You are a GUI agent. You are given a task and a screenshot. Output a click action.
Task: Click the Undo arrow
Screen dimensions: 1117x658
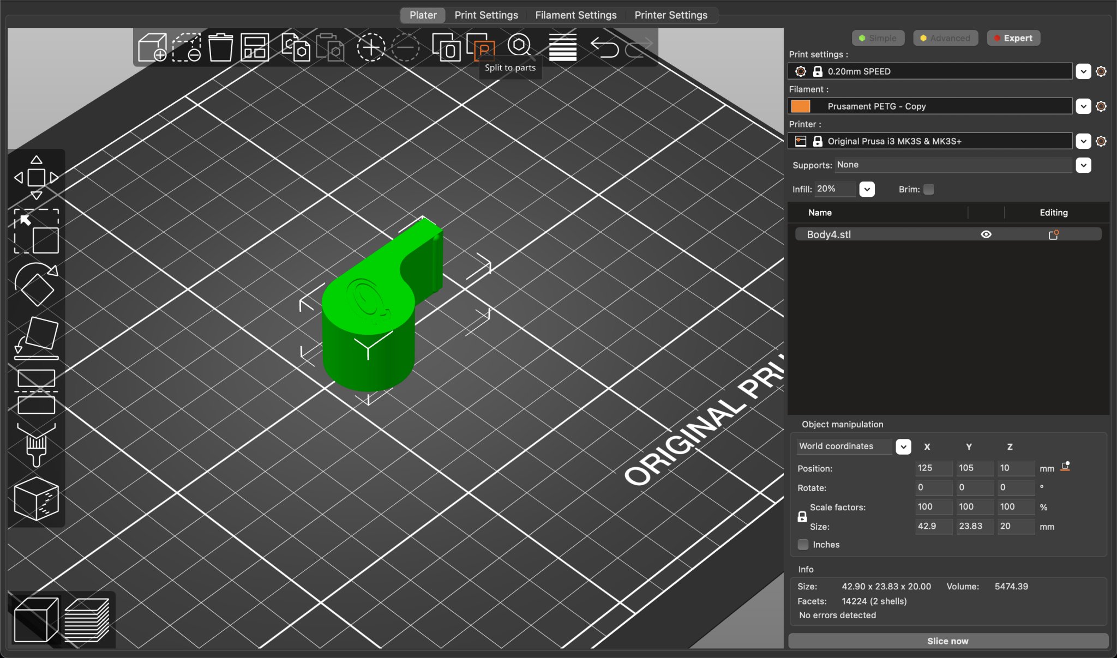[x=604, y=47]
